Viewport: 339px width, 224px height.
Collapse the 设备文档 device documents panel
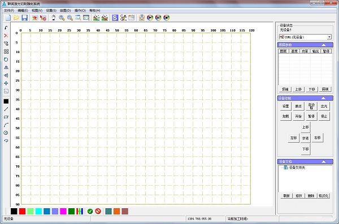click(x=324, y=161)
